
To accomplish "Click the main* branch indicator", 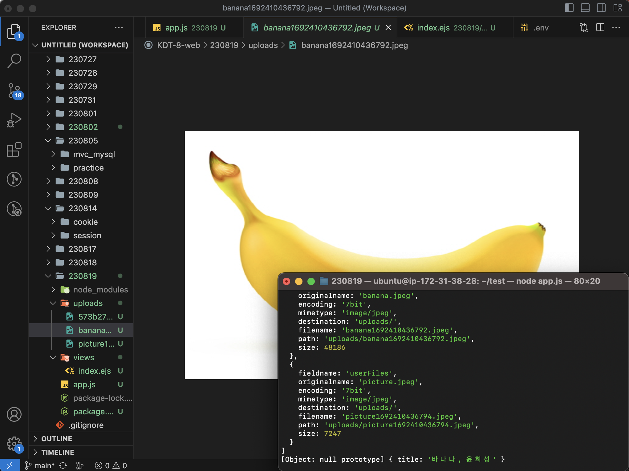I will (39, 465).
